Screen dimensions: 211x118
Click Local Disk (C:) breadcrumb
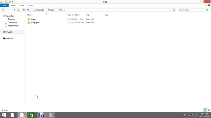tap(38, 10)
